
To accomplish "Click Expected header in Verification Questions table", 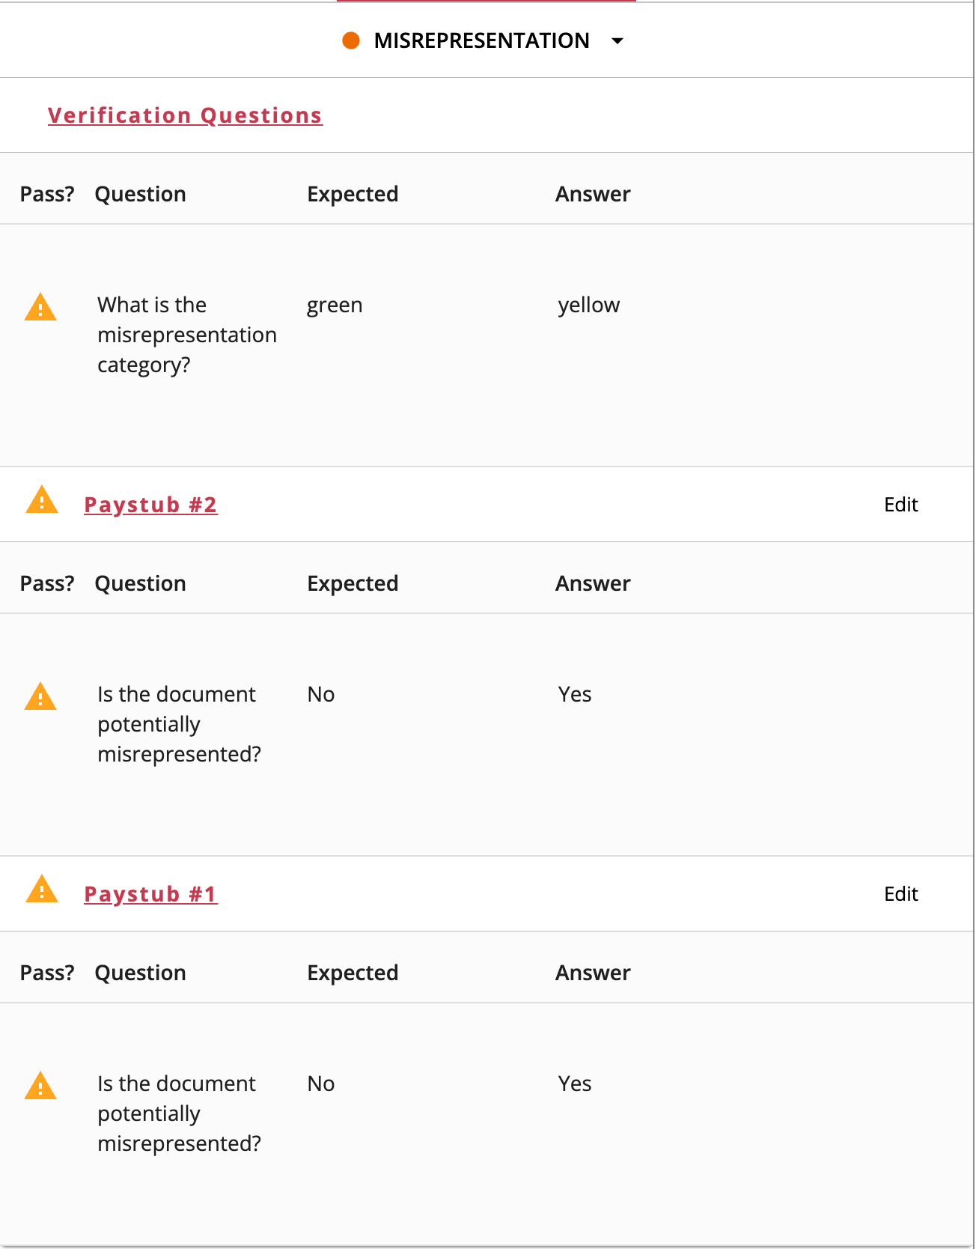I will click(353, 194).
